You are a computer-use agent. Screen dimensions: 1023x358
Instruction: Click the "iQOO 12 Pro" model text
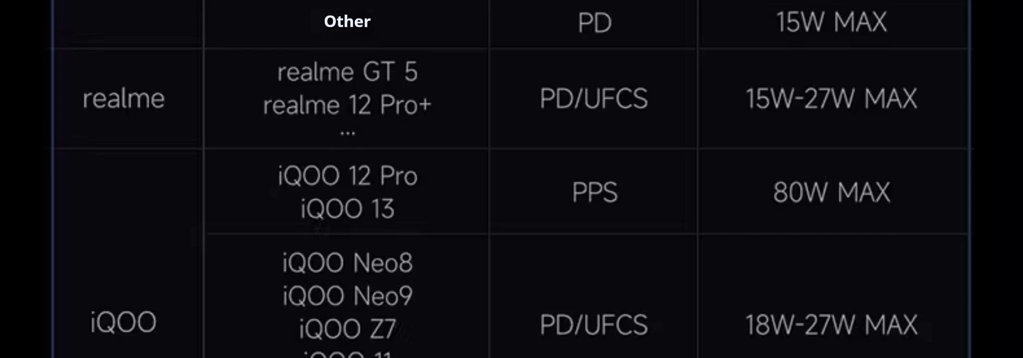coord(347,176)
